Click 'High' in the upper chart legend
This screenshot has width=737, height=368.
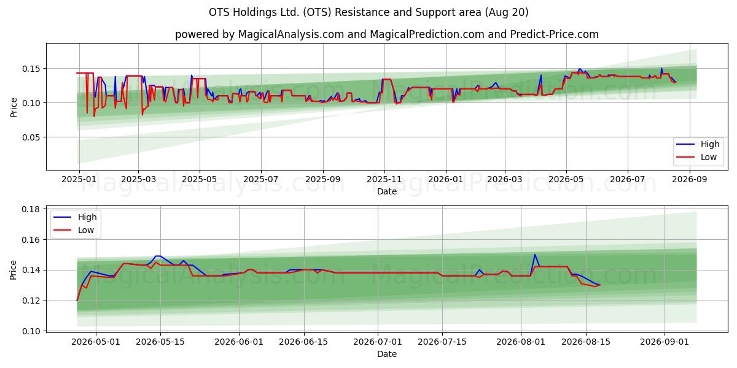[x=710, y=145]
